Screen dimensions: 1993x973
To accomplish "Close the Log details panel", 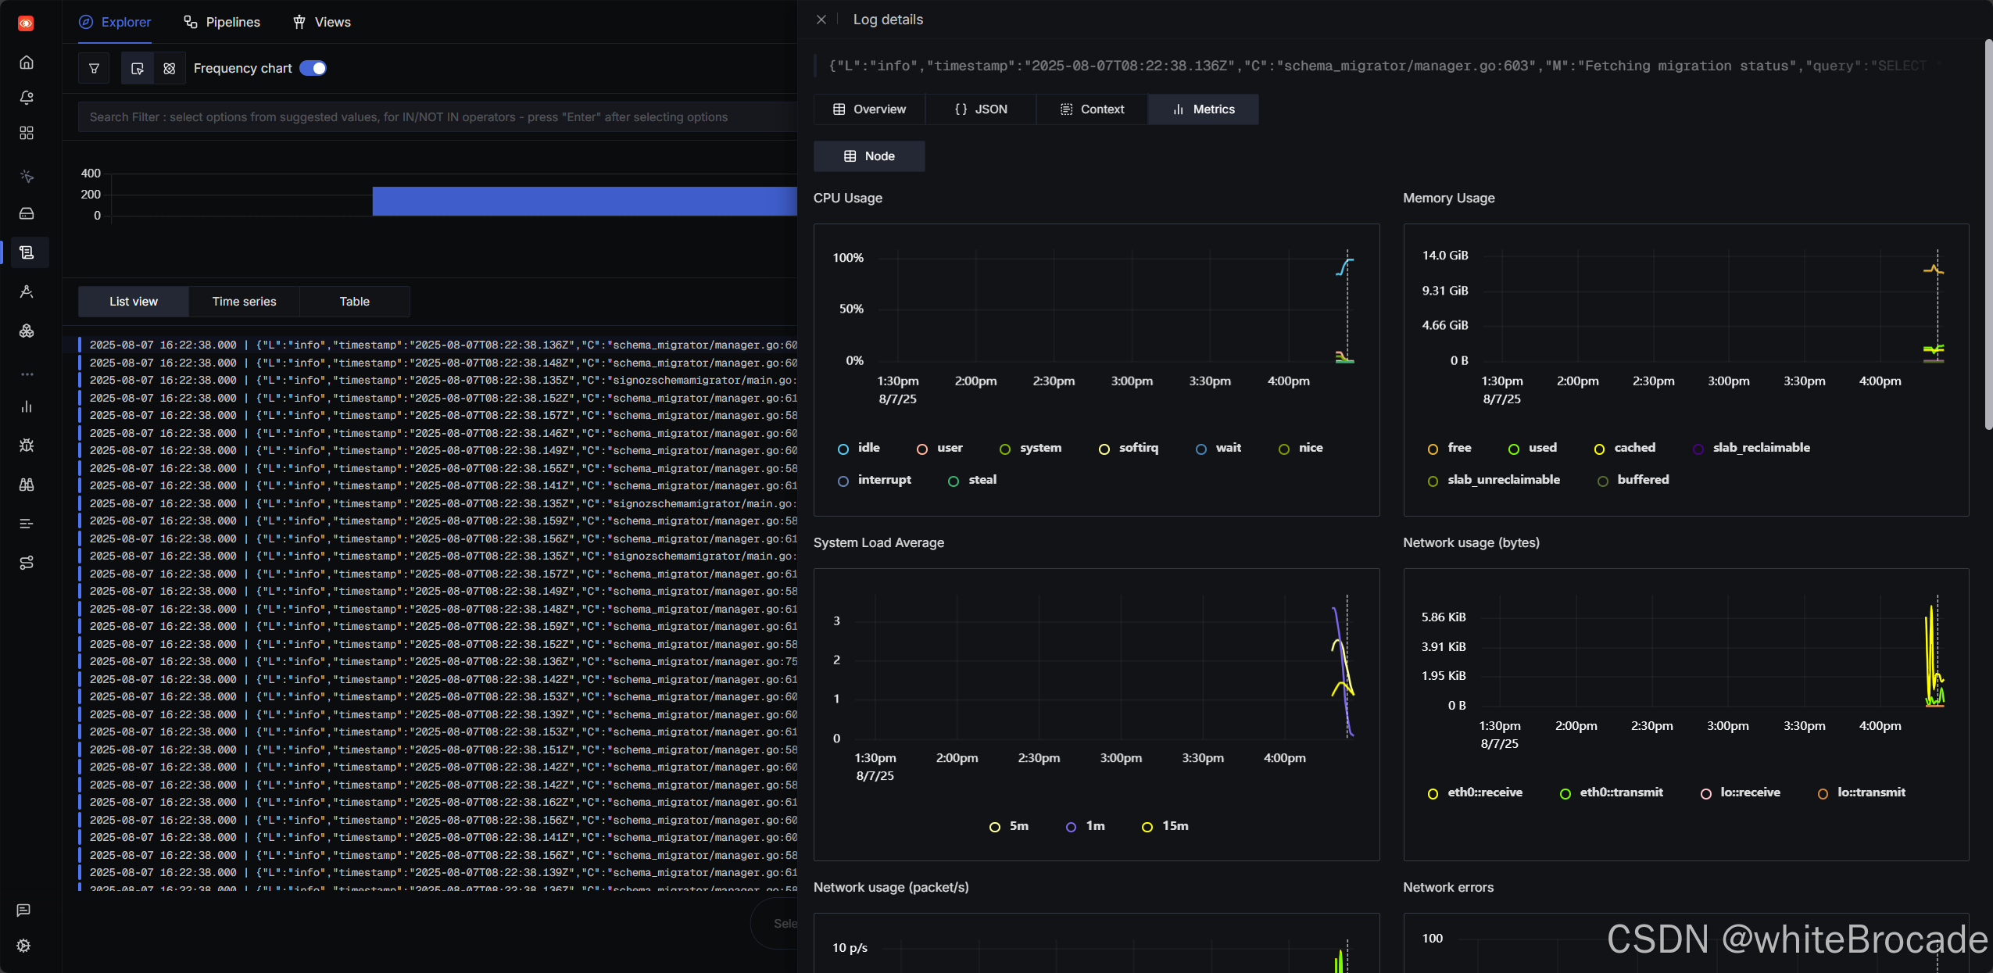I will coord(821,20).
